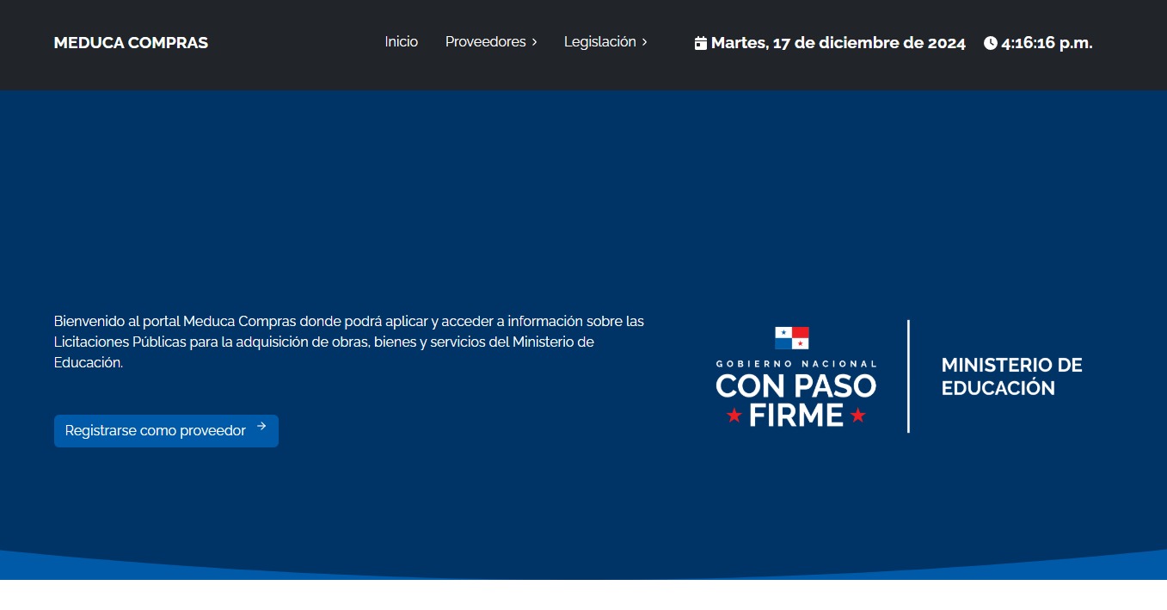Go to the Inicio menu item
The height and width of the screenshot is (610, 1167).
pos(401,42)
